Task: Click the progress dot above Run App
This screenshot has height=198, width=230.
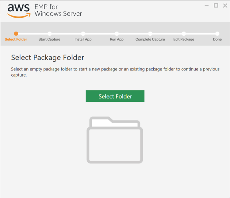Action: pyautogui.click(x=117, y=33)
